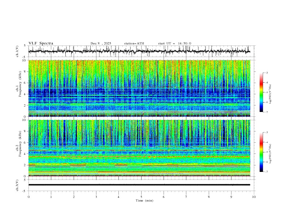Click the log(PSD) label beside upper colorbar

[270, 92]
